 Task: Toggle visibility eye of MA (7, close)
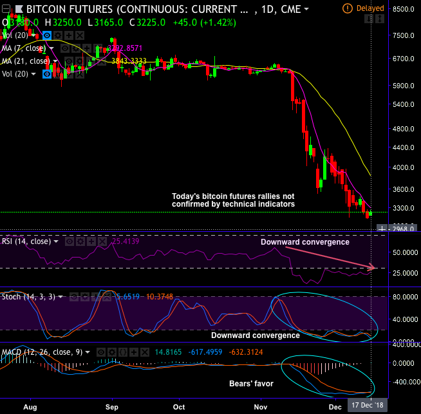pos(65,48)
